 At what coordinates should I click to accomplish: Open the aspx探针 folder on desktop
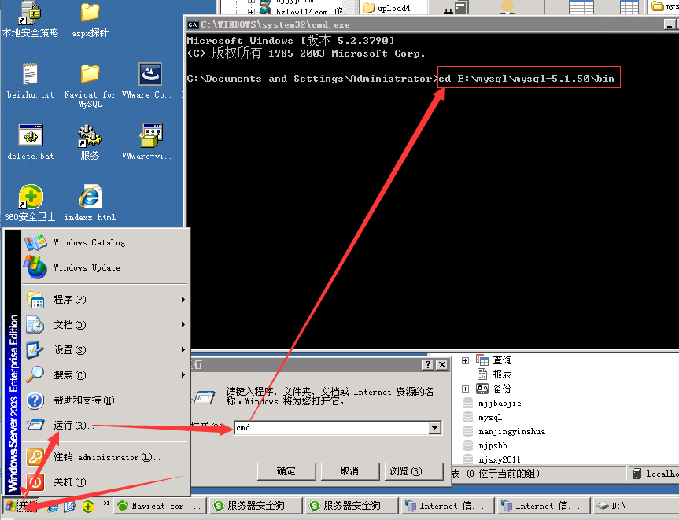(x=90, y=19)
